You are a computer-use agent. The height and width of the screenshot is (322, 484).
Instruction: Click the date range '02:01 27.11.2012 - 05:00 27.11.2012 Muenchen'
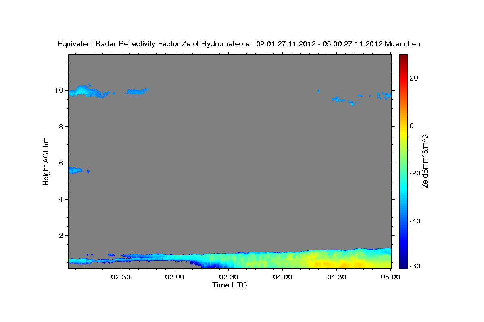tap(338, 44)
